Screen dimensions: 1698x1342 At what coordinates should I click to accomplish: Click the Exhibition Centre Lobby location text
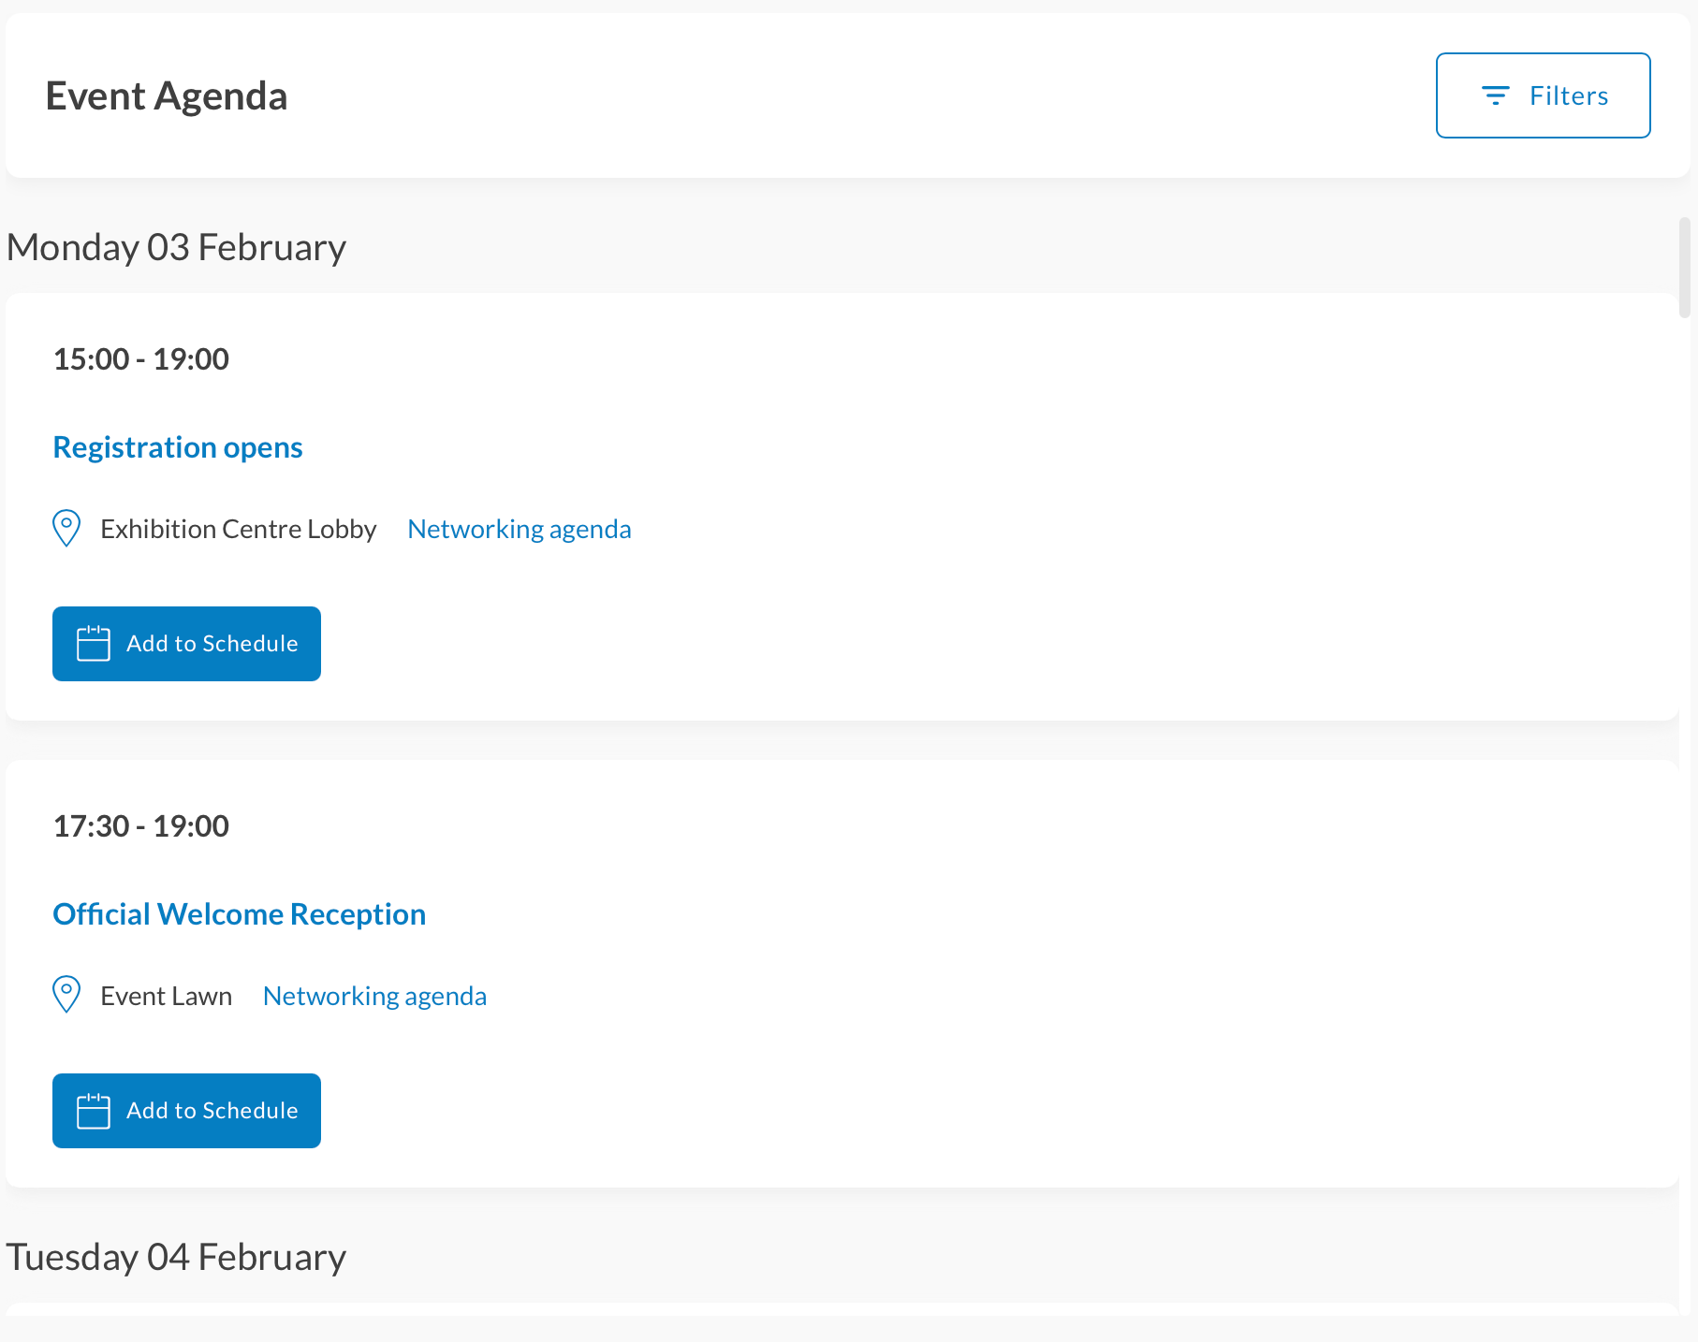tap(239, 529)
